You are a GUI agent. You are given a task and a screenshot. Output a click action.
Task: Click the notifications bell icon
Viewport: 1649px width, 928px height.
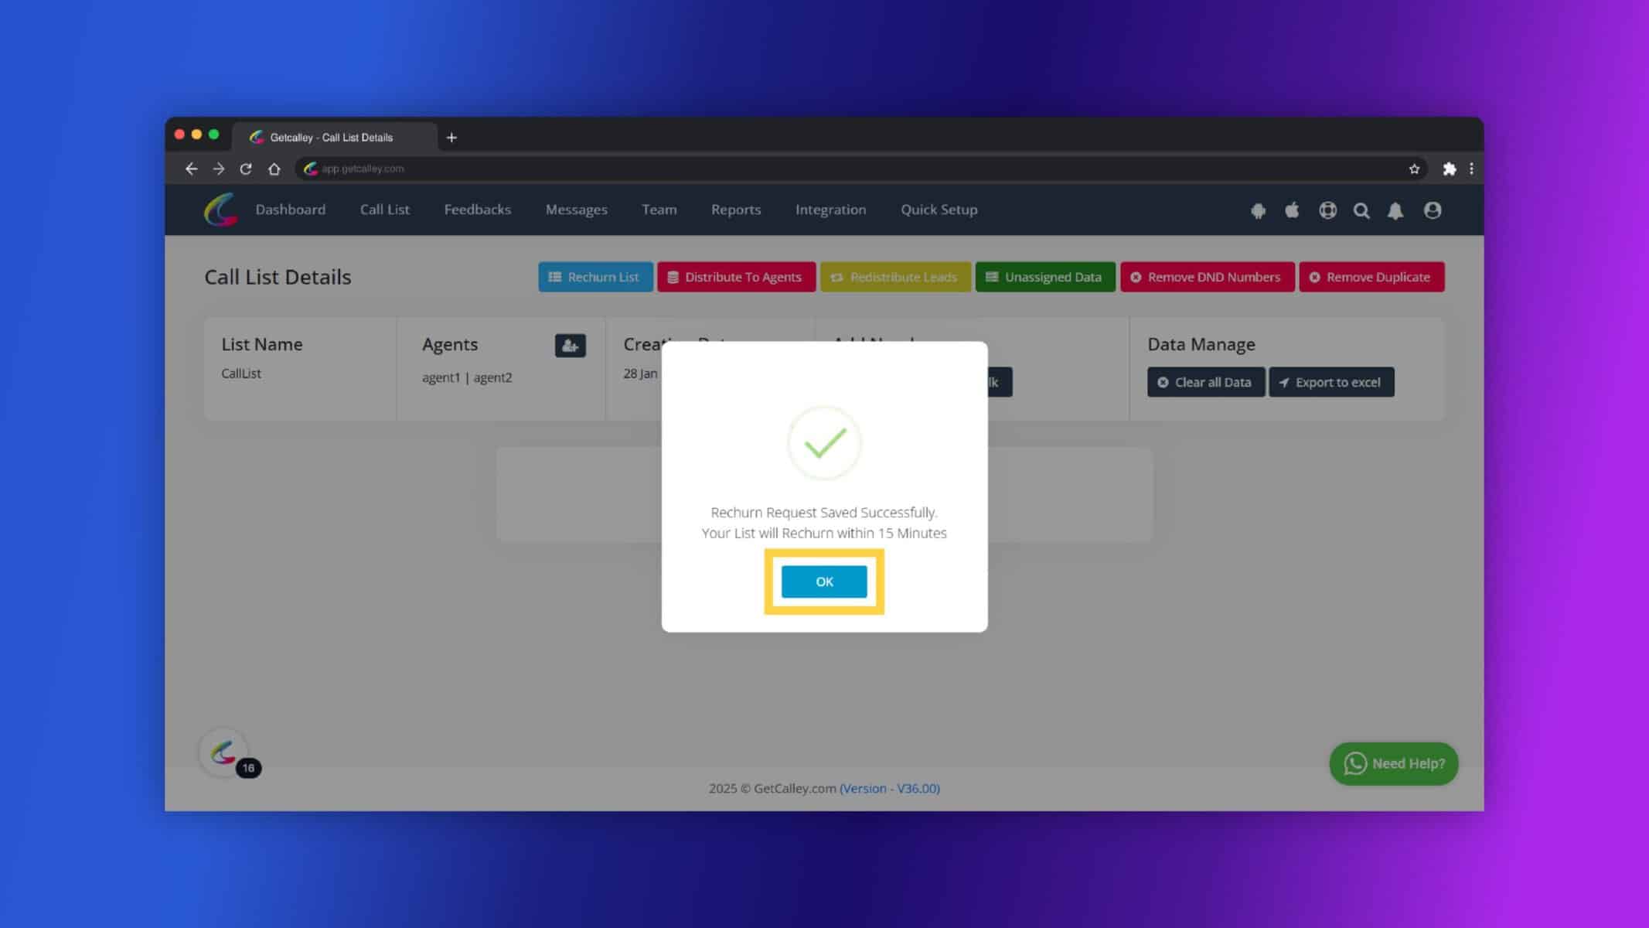pos(1396,210)
